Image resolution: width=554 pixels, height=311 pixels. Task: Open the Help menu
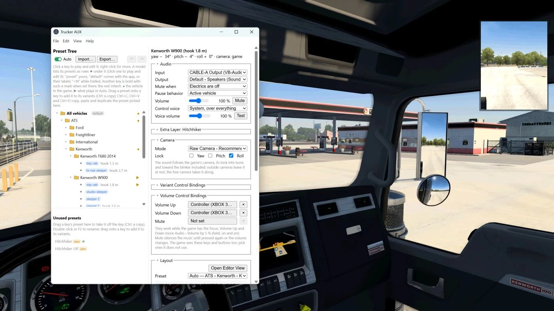tap(90, 41)
